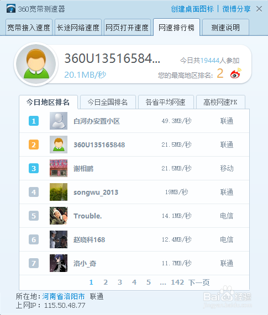Click rank badge number 4
The width and height of the screenshot is (268, 315).
[34, 192]
